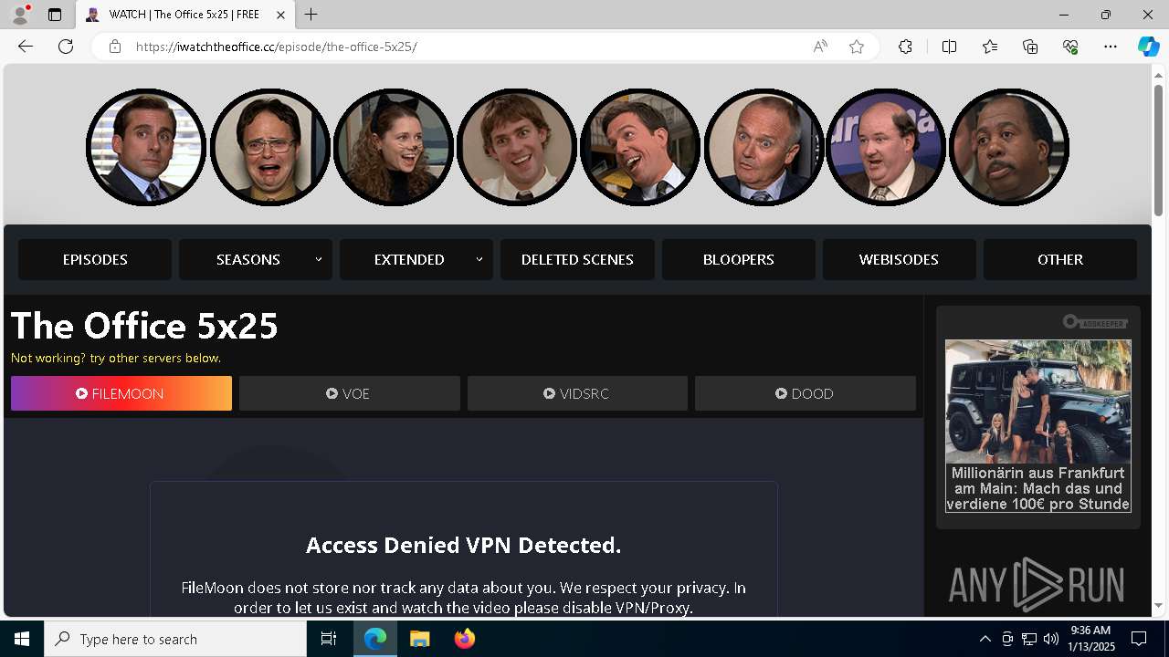Screen dimensions: 1169x657
Task: Open Microsoft Edge taskbar icon
Action: [x=375, y=639]
